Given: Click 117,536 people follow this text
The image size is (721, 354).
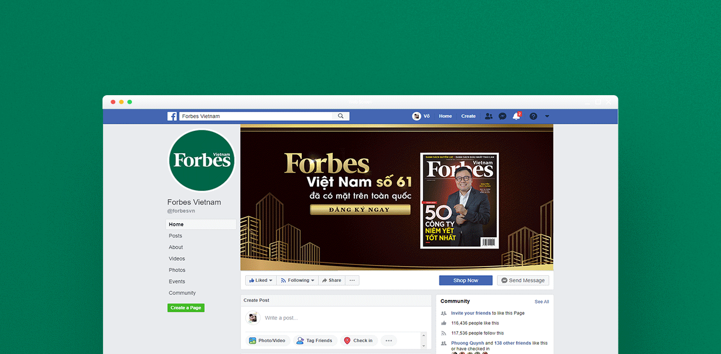Looking at the screenshot, I should click(x=477, y=333).
